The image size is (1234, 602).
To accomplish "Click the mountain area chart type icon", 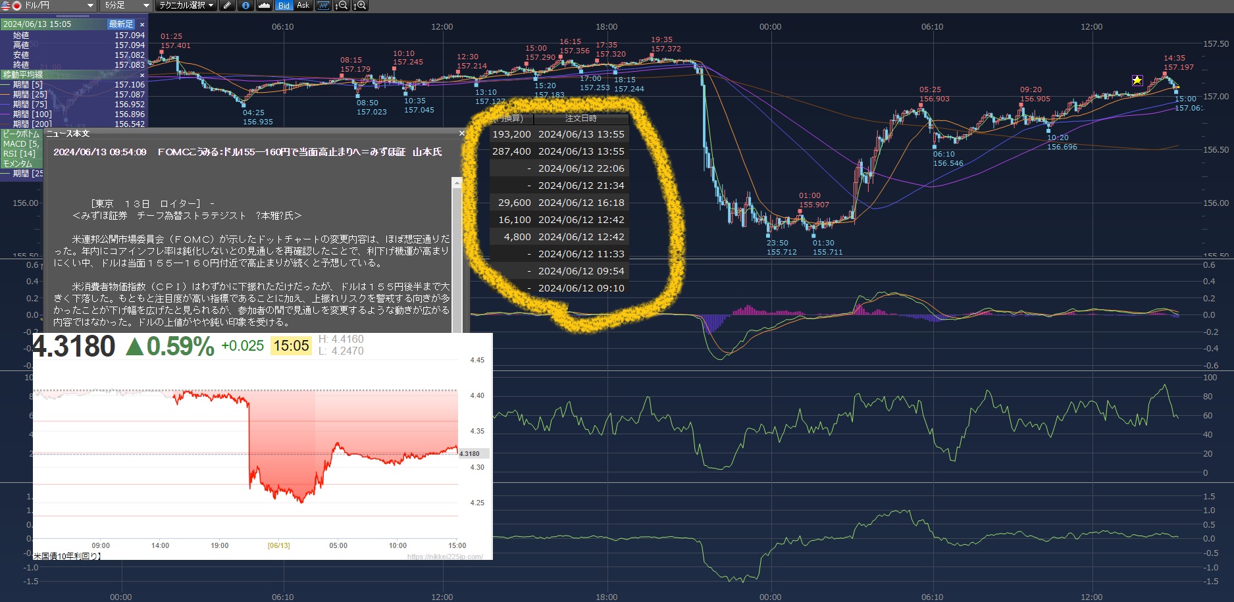I will tap(264, 5).
